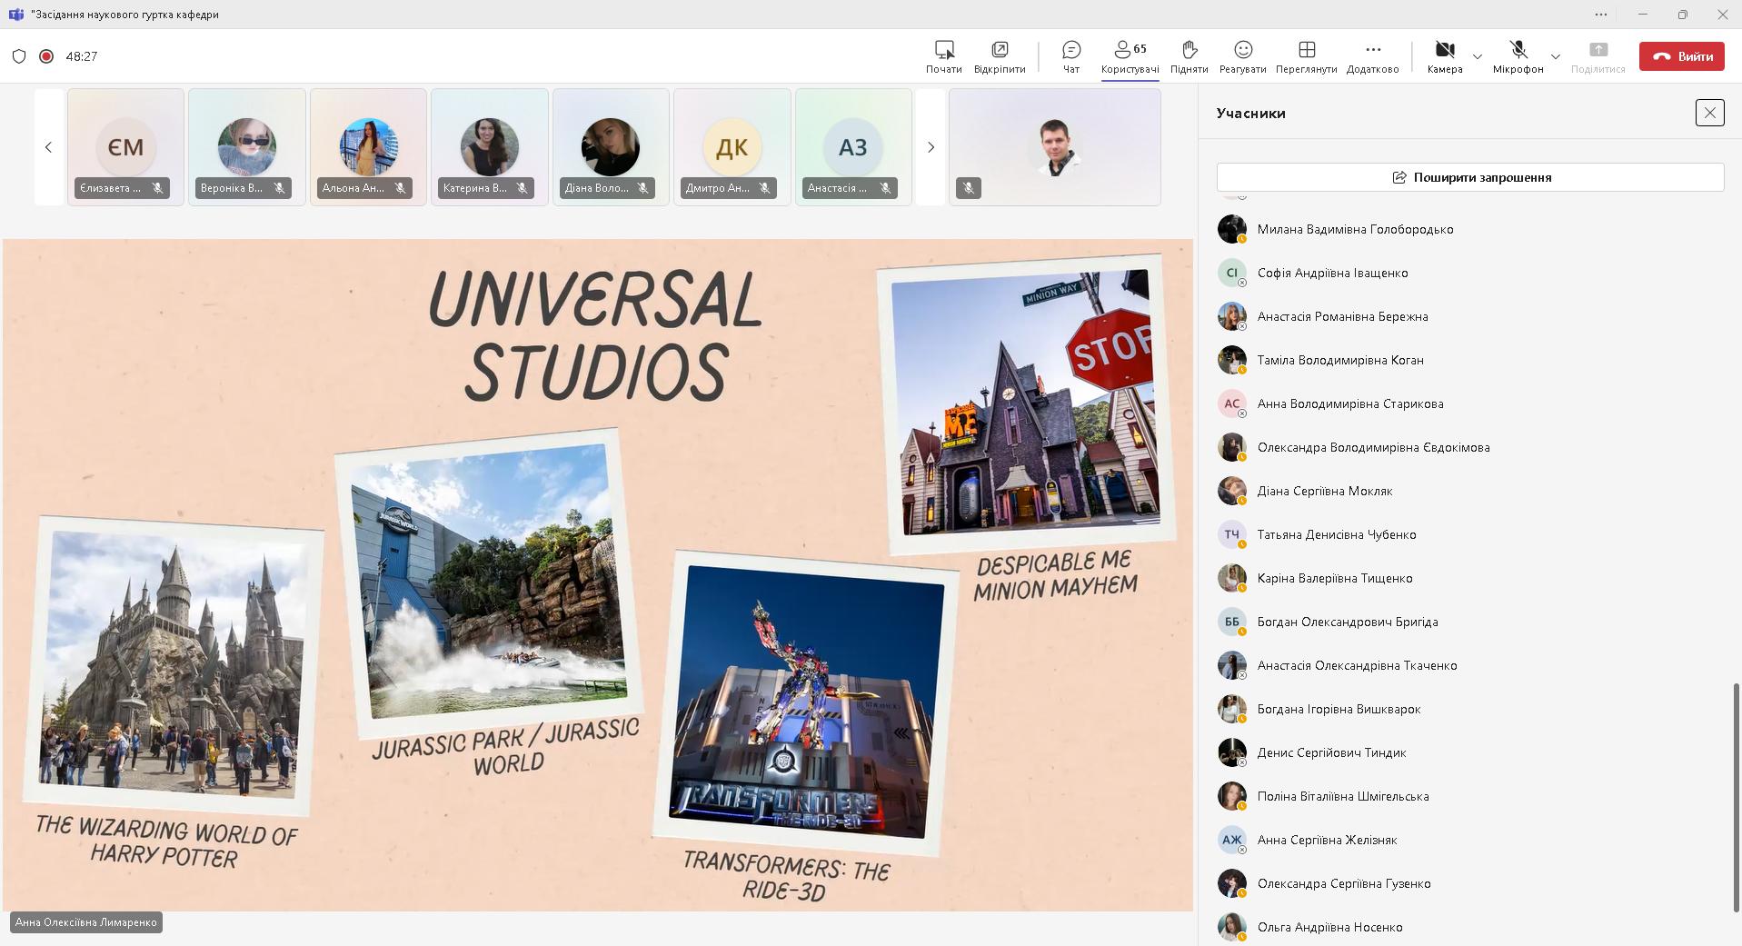
Task: Select the Вероніка participant tile
Action: pos(247,147)
